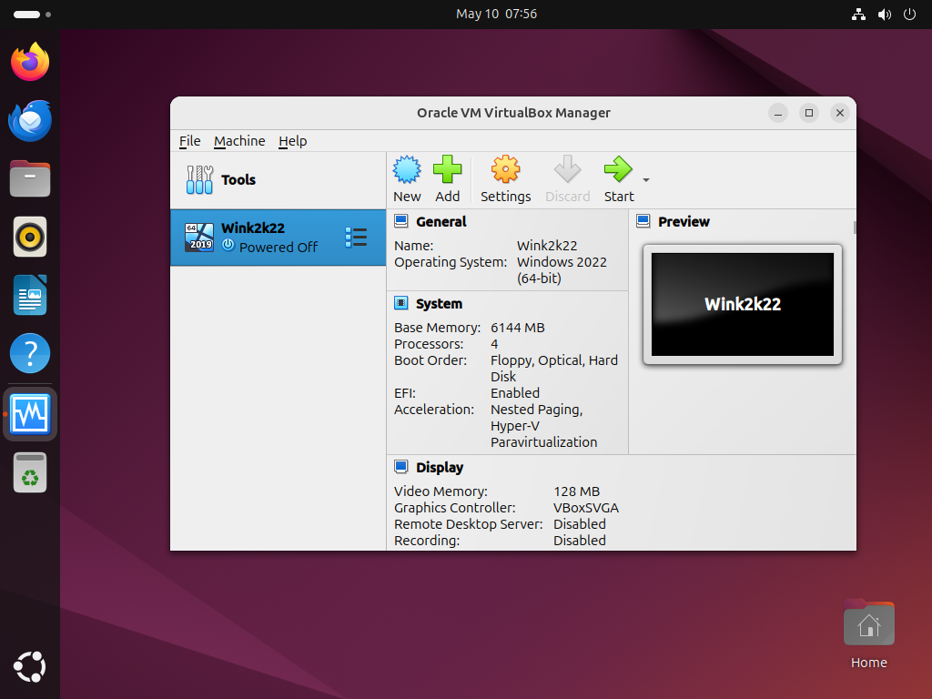Launch Firefox from the dock

(x=30, y=62)
